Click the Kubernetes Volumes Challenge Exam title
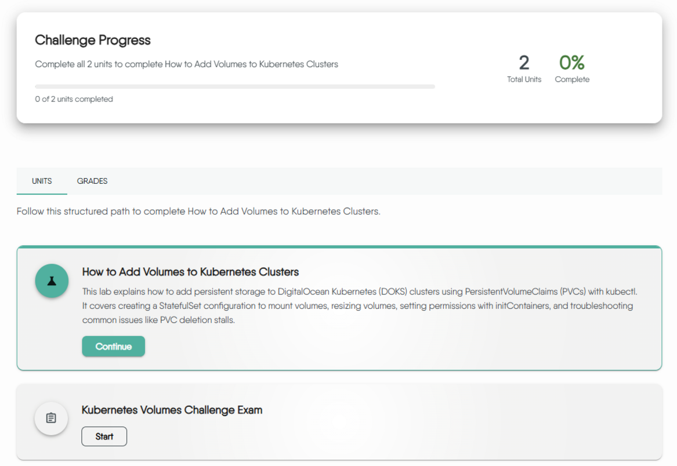This screenshot has width=677, height=466. [172, 410]
